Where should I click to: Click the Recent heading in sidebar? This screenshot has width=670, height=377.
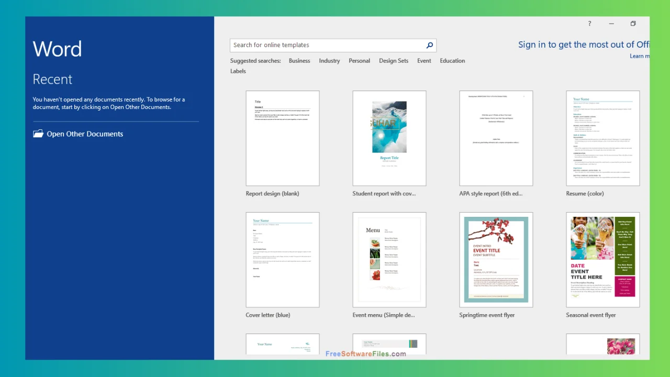point(52,79)
